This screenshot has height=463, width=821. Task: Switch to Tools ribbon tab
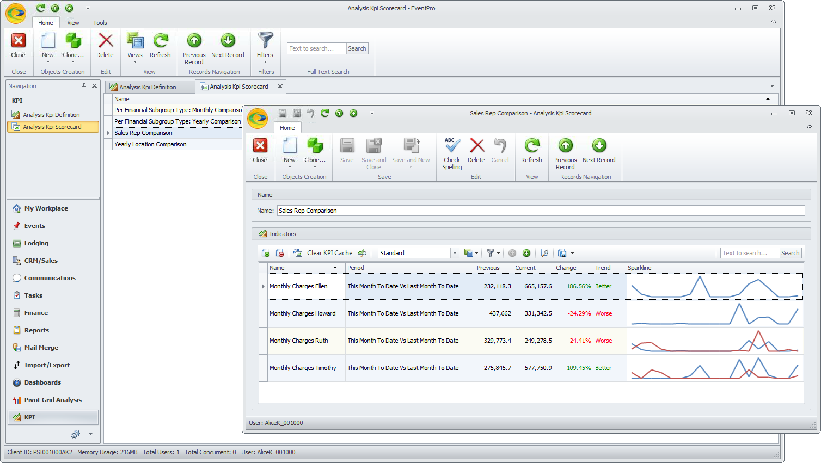(x=100, y=23)
